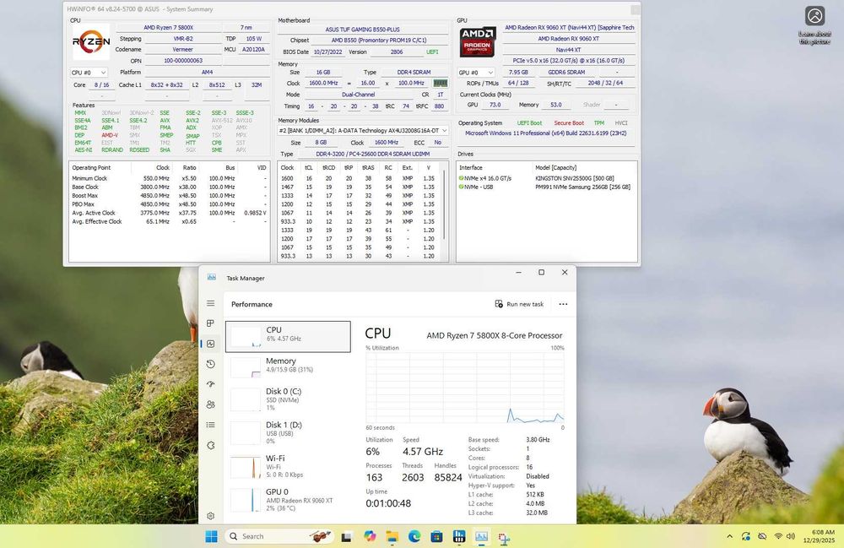
Task: Select Disk 1 (D:) USB performance item
Action: coord(288,432)
